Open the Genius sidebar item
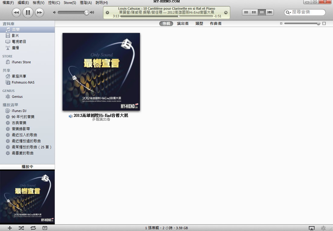The height and width of the screenshot is (231, 333). point(17,97)
